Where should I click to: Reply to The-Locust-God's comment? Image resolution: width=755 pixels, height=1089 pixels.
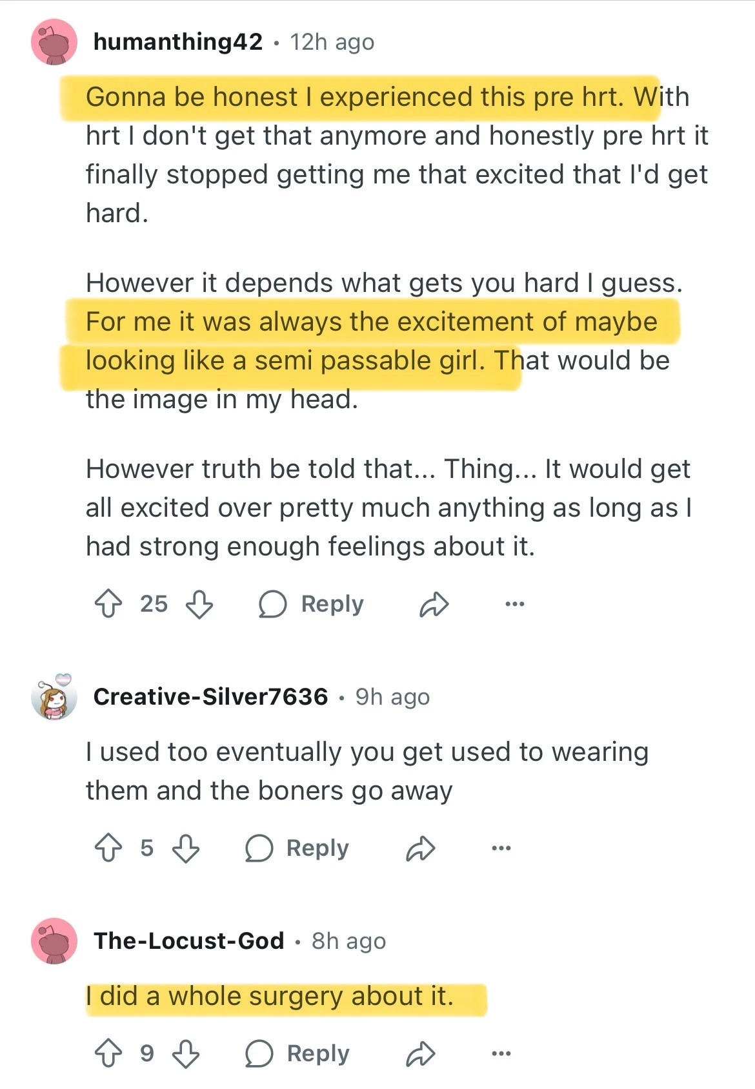[297, 1054]
